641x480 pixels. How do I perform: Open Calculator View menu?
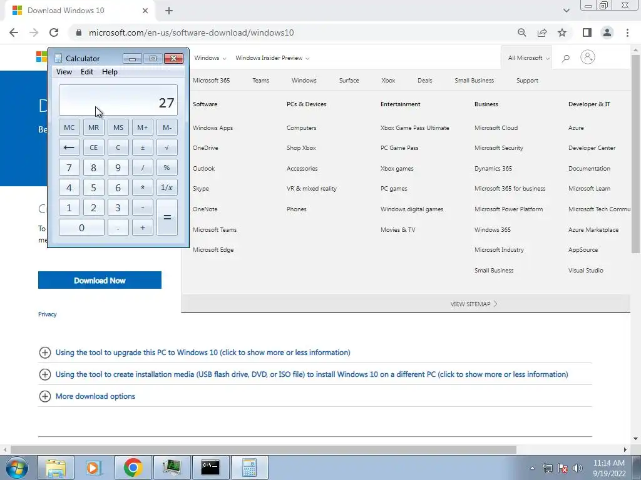pyautogui.click(x=64, y=72)
